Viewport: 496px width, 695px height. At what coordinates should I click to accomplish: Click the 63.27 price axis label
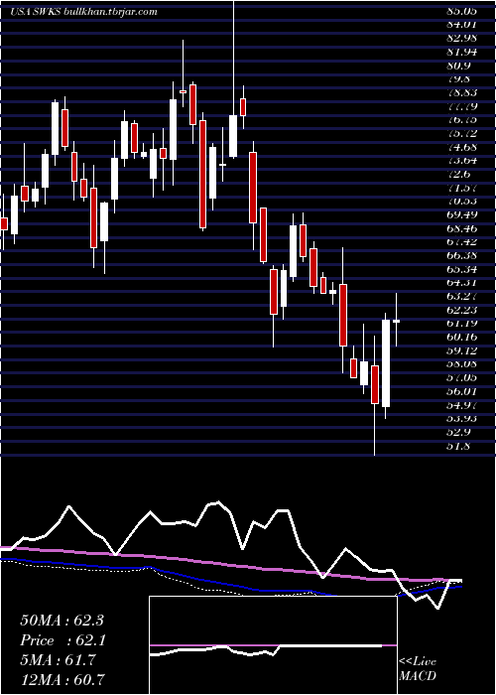pos(461,297)
